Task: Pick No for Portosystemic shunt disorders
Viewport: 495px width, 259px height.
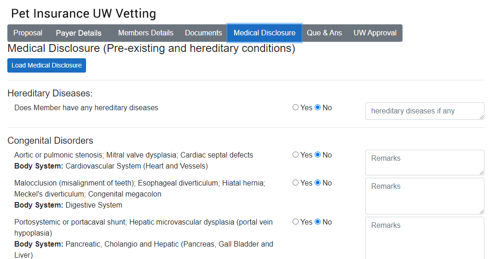Action: tap(317, 222)
